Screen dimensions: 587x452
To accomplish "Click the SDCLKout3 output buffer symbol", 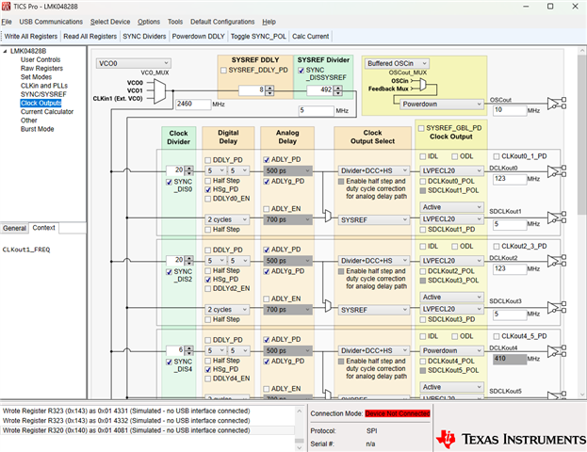I will (556, 307).
